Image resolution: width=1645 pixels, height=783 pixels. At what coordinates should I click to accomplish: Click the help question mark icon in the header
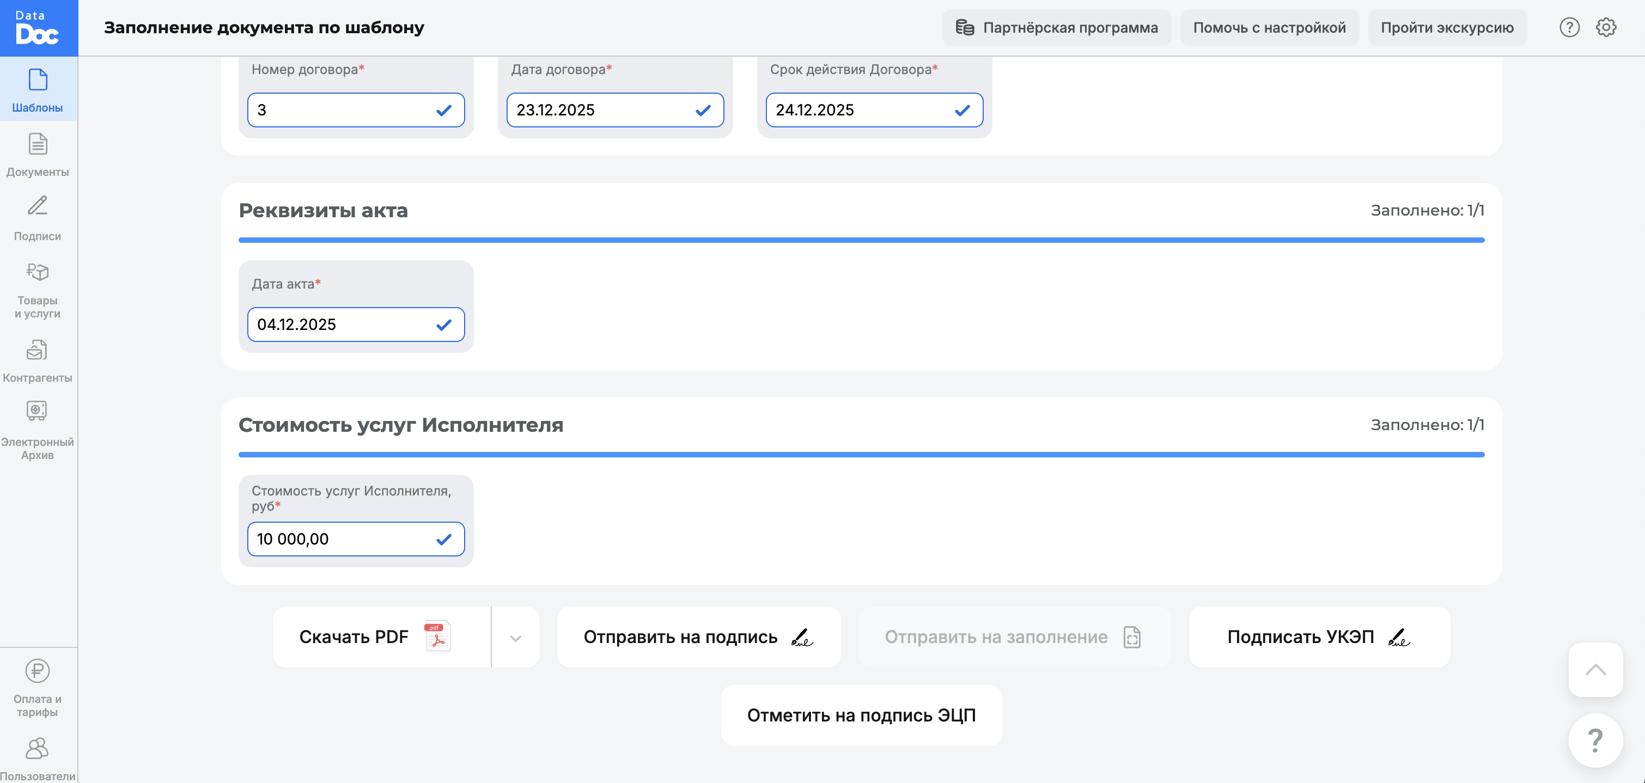tap(1570, 27)
